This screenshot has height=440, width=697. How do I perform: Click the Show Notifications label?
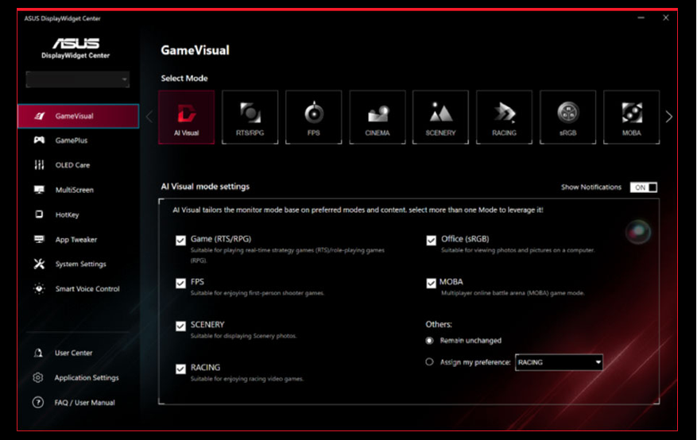pyautogui.click(x=591, y=187)
